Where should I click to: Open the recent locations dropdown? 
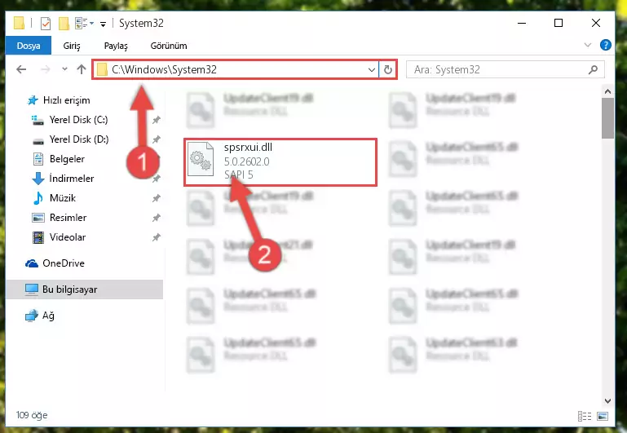(x=64, y=69)
